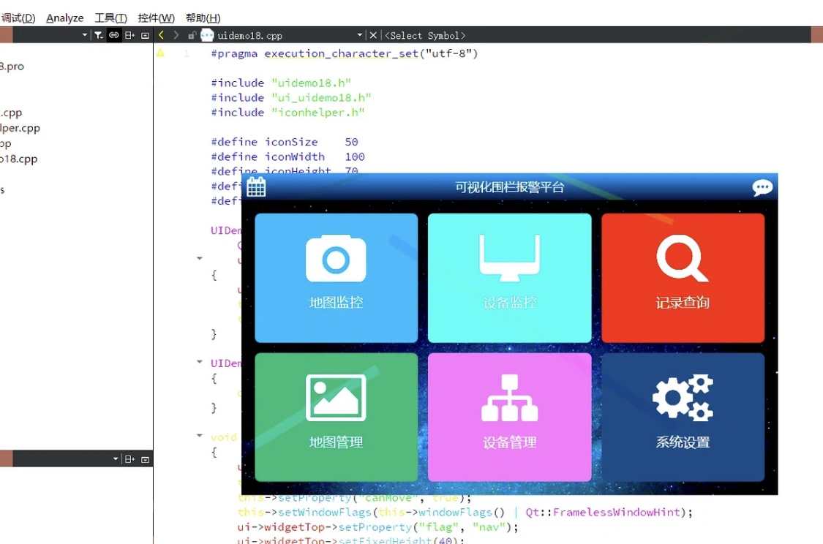This screenshot has height=544, width=823.
Task: Collapse the UIDem function fold triangle
Action: point(199,257)
